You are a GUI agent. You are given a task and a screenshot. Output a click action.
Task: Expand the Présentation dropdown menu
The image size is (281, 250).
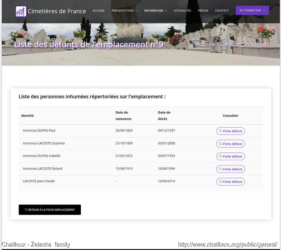(124, 11)
